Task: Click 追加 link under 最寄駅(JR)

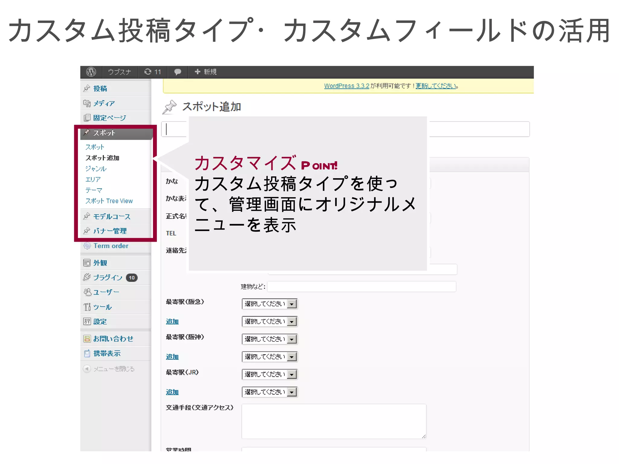Action: point(172,392)
